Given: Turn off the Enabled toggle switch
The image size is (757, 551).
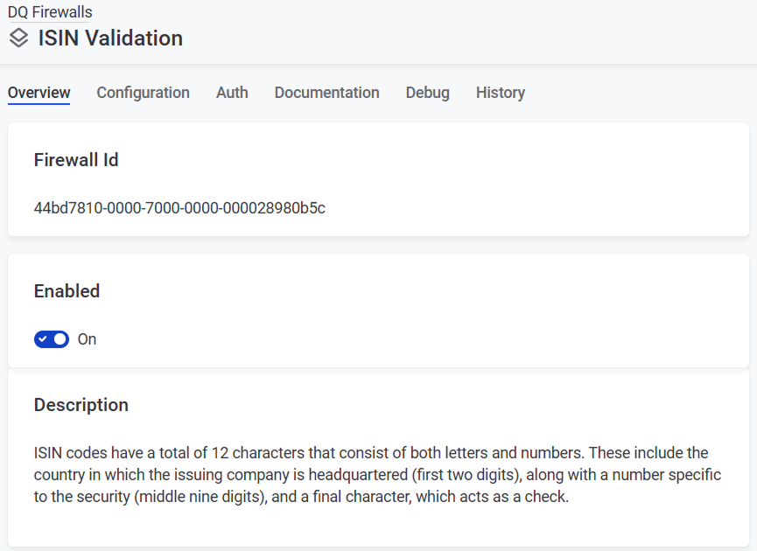Looking at the screenshot, I should click(52, 339).
